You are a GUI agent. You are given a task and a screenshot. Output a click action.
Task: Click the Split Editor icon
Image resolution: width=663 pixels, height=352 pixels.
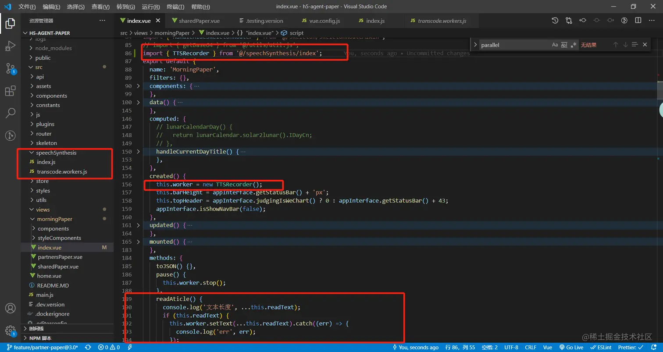[638, 21]
